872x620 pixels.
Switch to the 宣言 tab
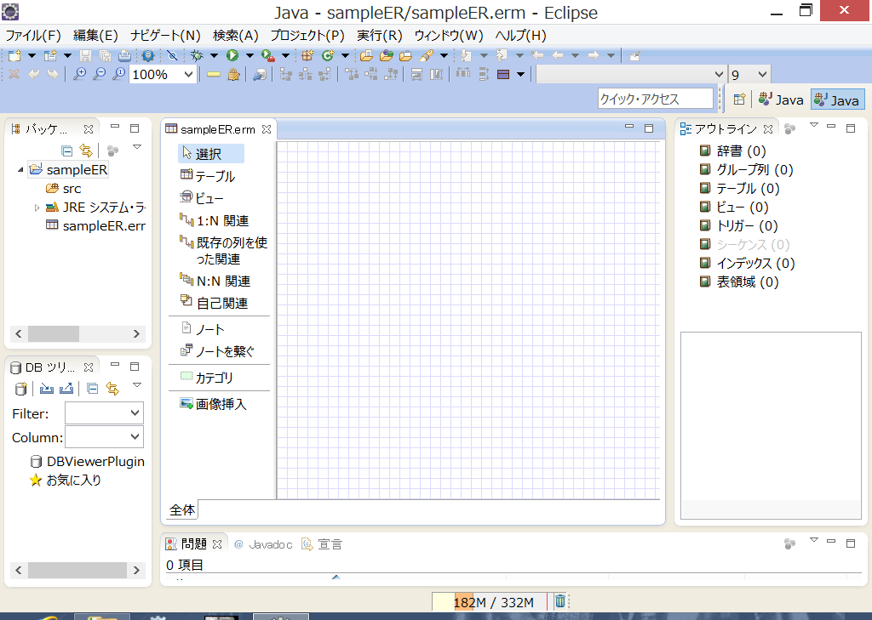323,544
